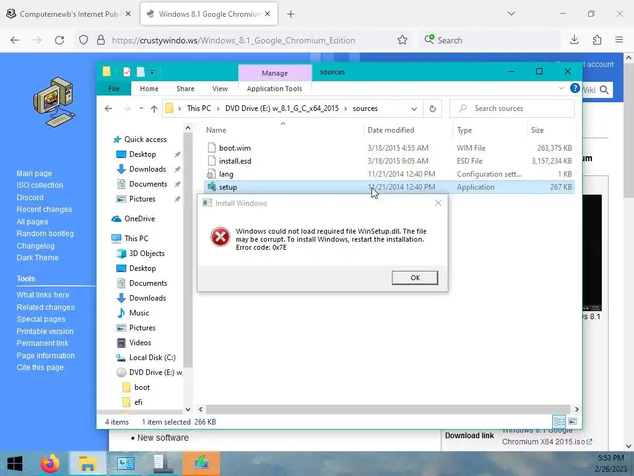Open ISO collection wiki sidebar link
This screenshot has height=476, width=634.
pyautogui.click(x=40, y=185)
